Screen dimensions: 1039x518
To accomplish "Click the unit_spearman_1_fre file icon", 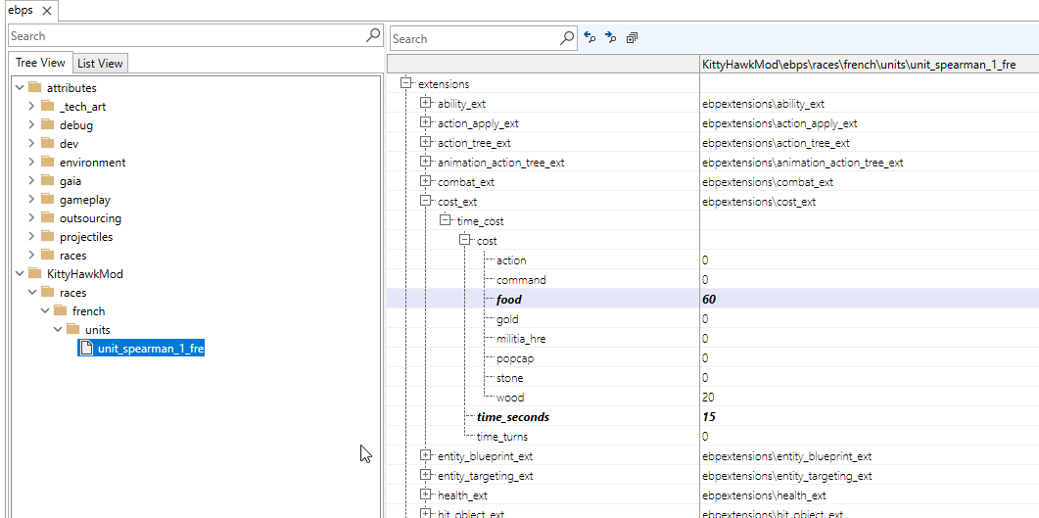I will tap(85, 348).
